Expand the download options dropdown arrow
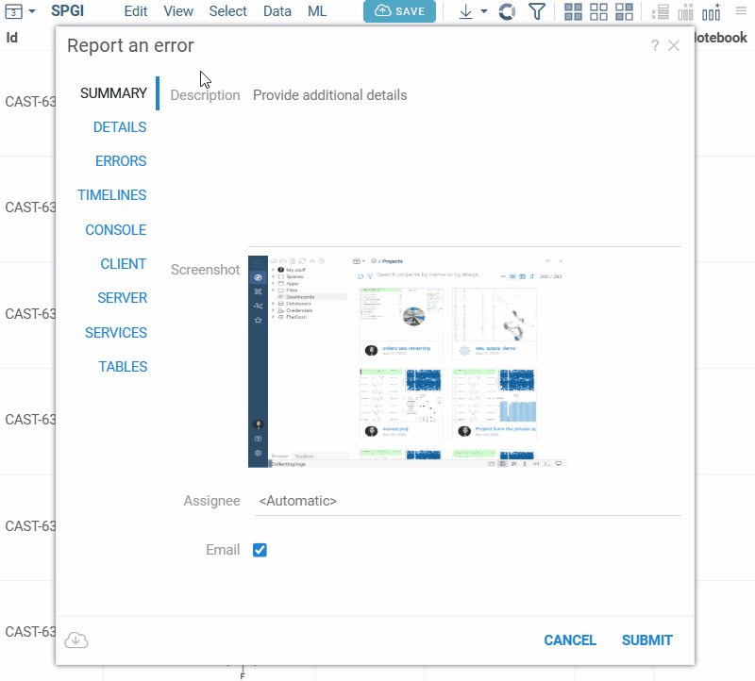Image resolution: width=755 pixels, height=681 pixels. (x=484, y=11)
